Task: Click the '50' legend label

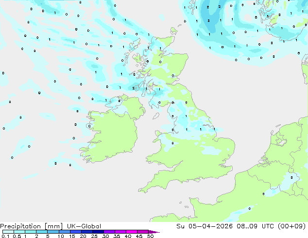Action: 150,236
